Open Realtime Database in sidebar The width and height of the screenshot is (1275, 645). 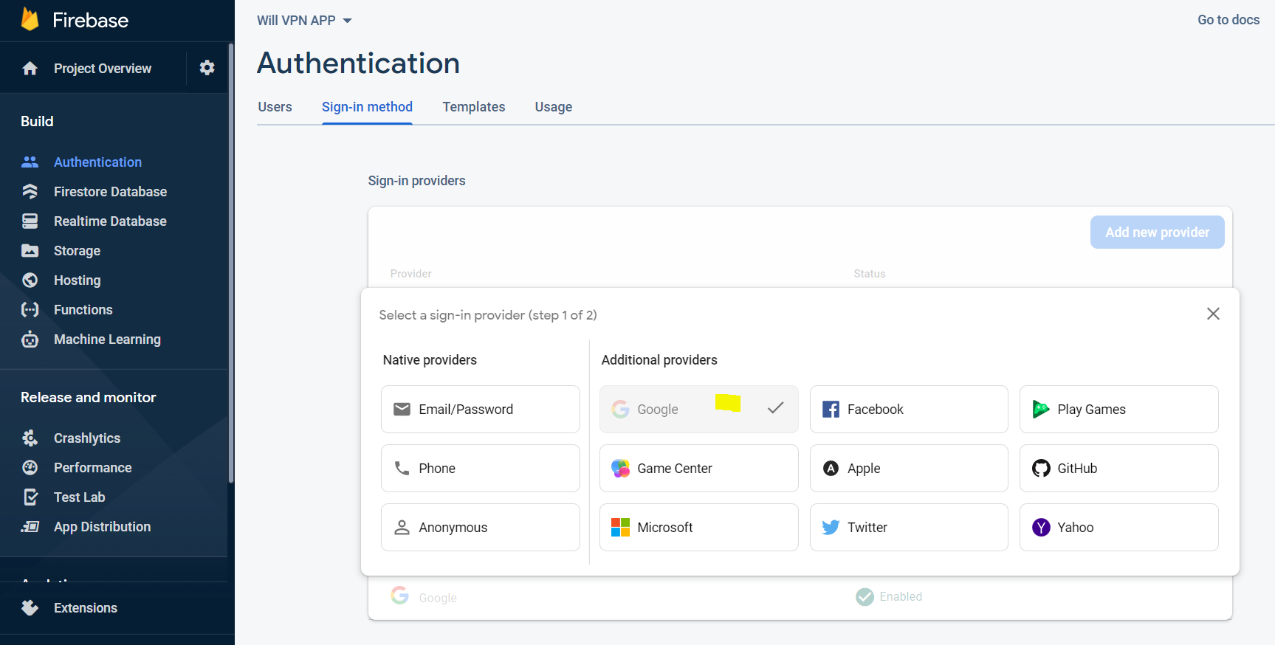[x=110, y=221]
